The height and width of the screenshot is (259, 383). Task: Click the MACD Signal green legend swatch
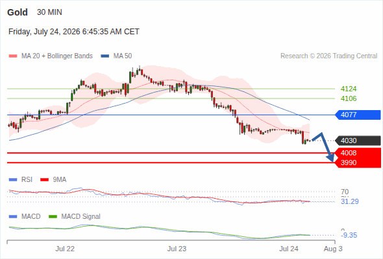(x=53, y=217)
